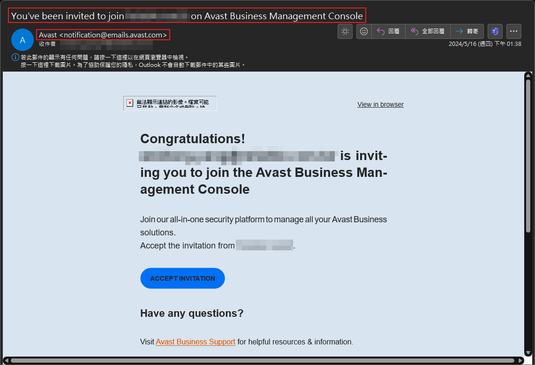
Task: Click the vertical scrollbar up arrow
Action: (x=528, y=75)
